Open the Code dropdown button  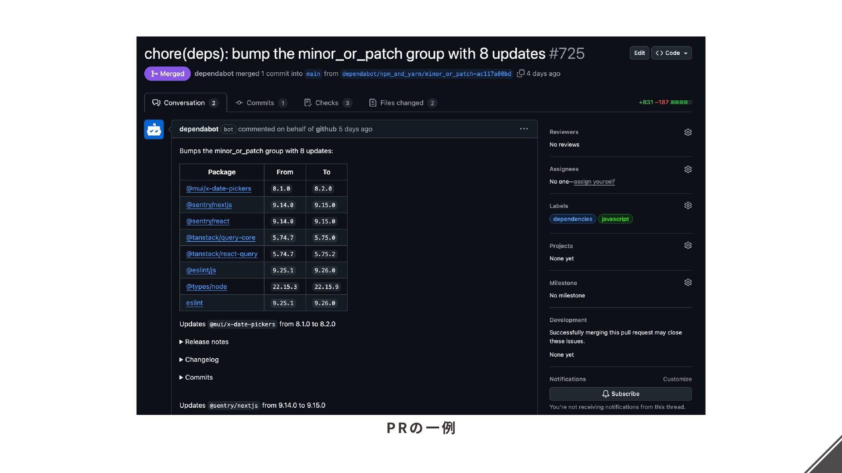pyautogui.click(x=671, y=53)
